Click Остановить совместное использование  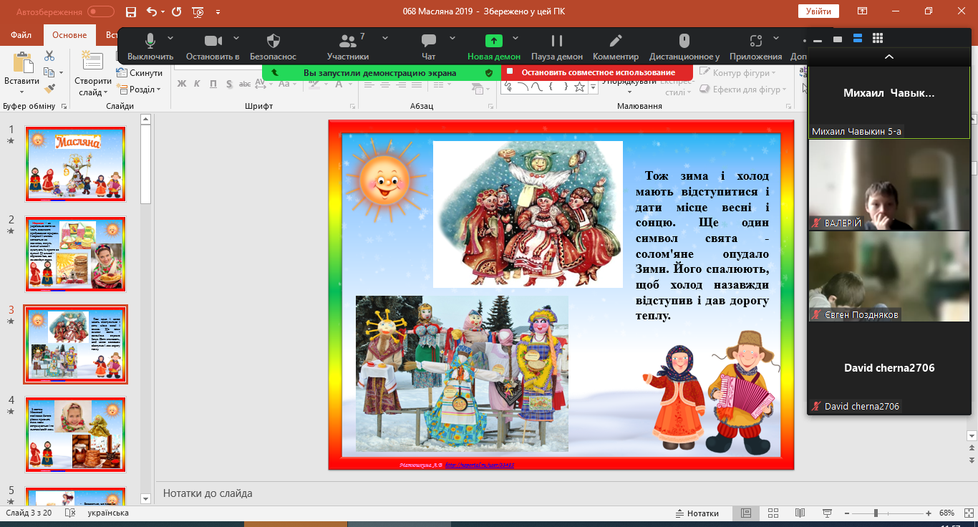[x=597, y=72]
